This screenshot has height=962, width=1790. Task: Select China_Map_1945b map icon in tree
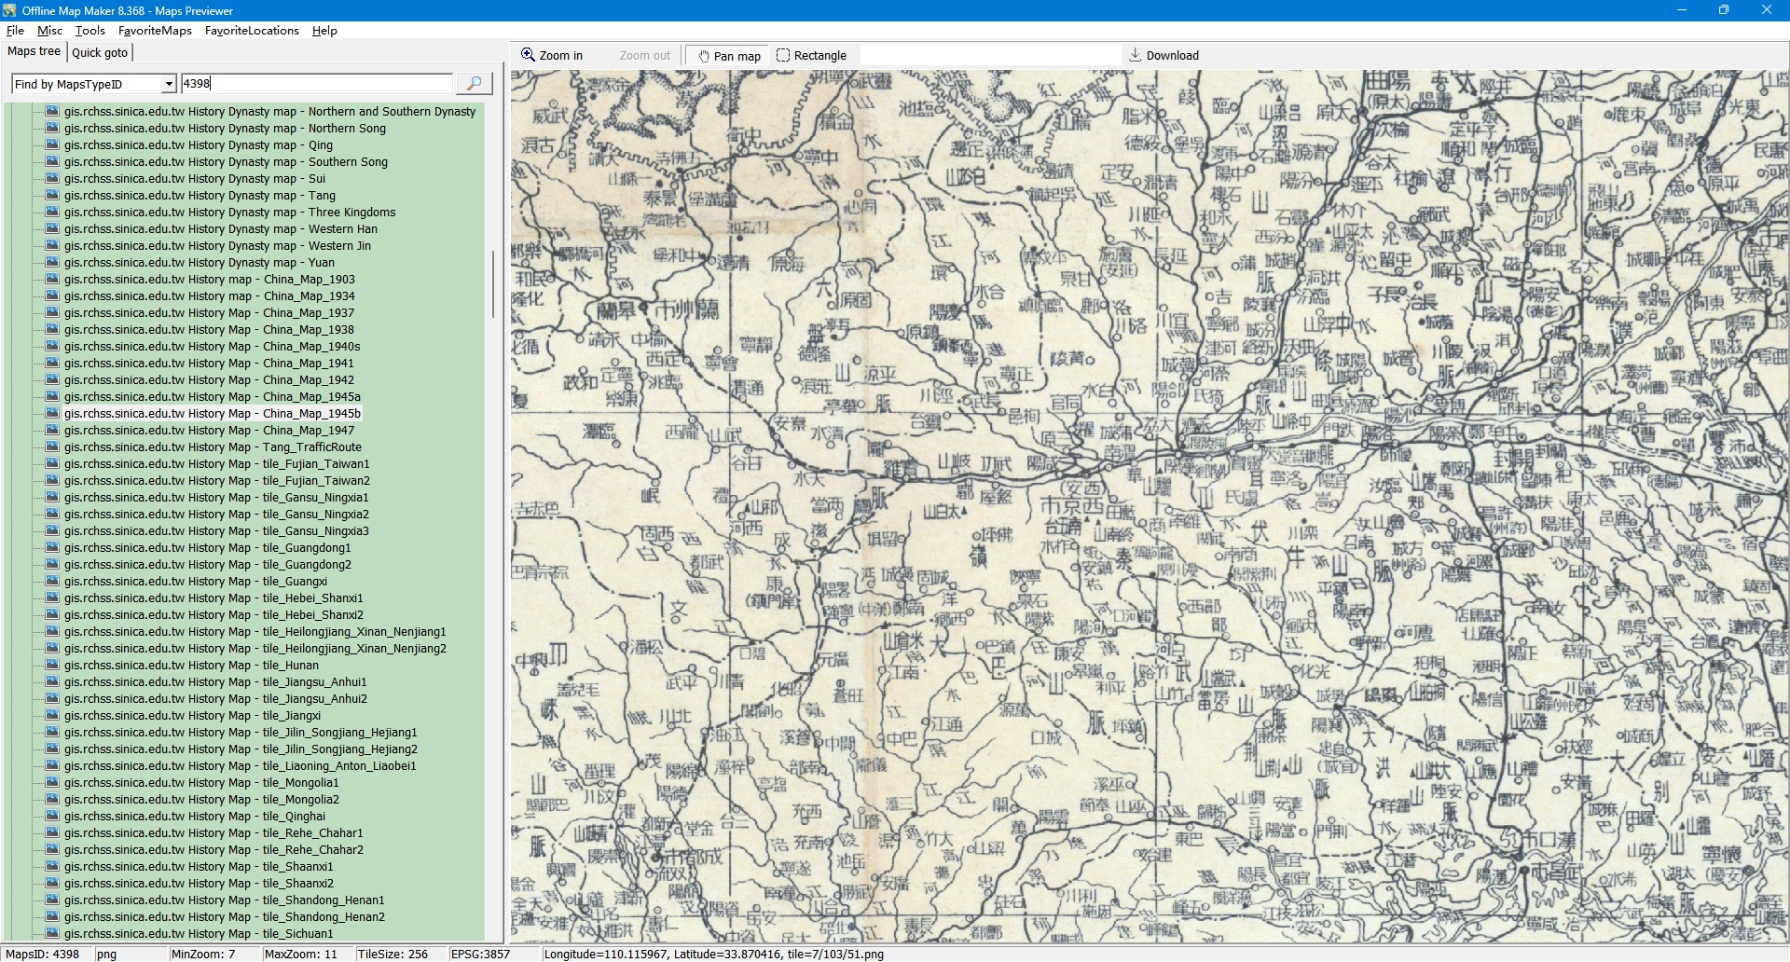[52, 413]
